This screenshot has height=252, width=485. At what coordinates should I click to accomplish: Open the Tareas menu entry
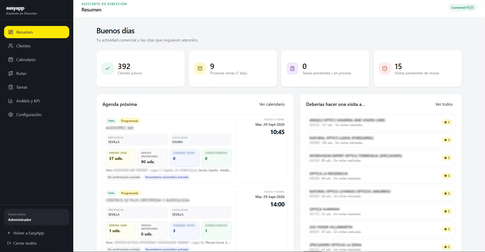(x=37, y=87)
